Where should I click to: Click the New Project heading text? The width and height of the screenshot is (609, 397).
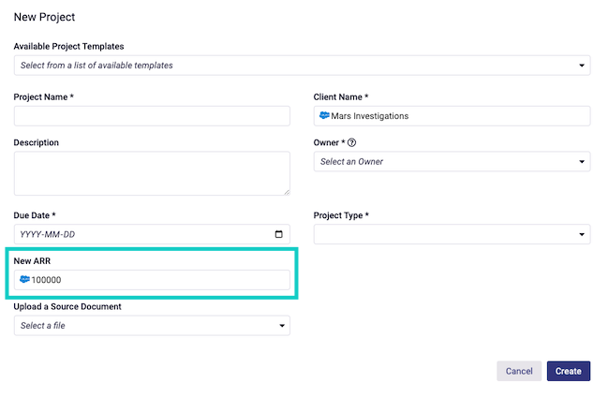(44, 17)
